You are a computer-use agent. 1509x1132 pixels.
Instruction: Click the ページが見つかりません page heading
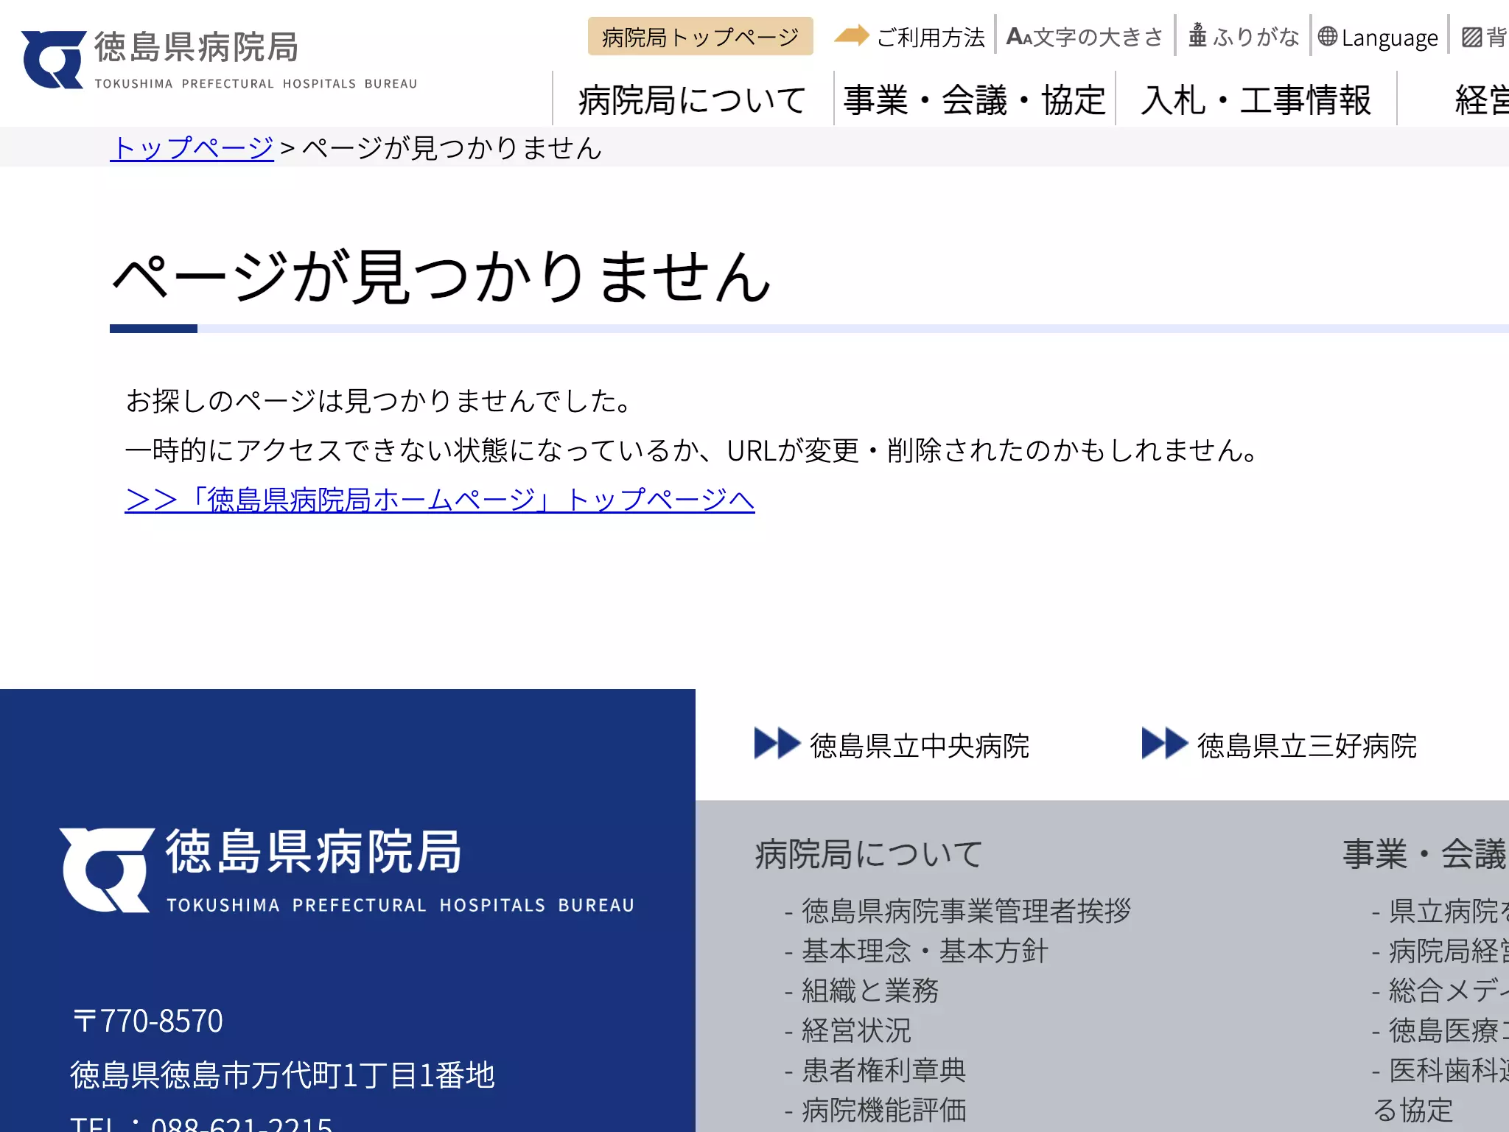tap(442, 276)
